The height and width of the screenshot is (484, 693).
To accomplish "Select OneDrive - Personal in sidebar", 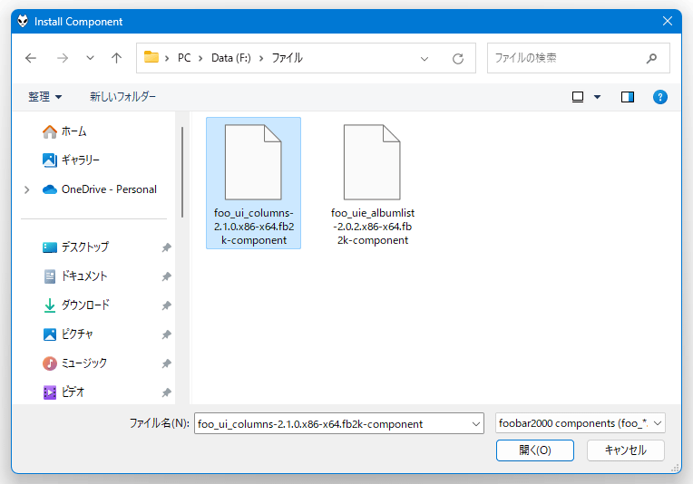I will click(x=100, y=189).
